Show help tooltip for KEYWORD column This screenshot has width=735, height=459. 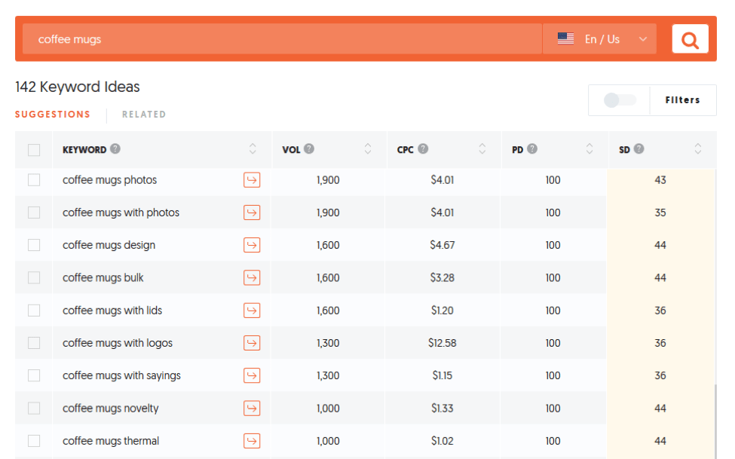[x=115, y=149]
